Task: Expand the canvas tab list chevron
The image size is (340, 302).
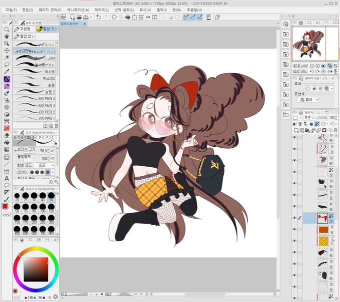Action: click(x=278, y=23)
